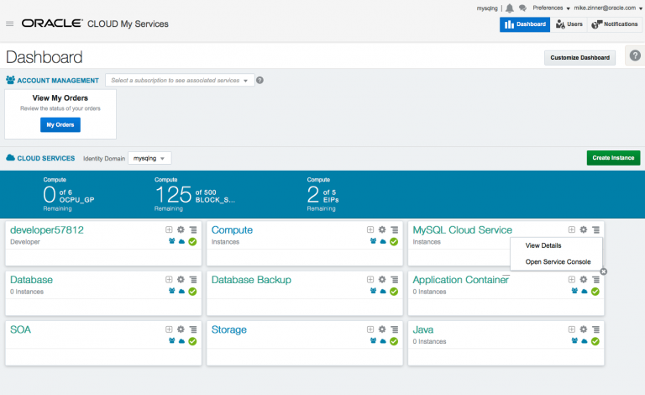This screenshot has width=645, height=395.
Task: Open action menu icon on Java tile
Action: pos(595,329)
